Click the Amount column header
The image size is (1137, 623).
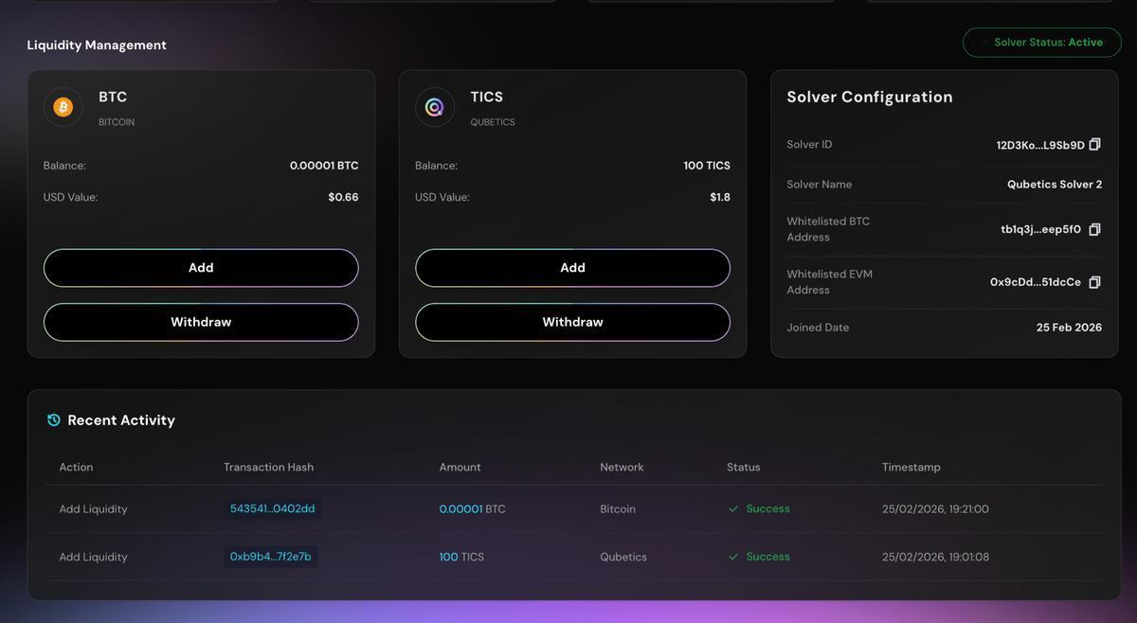pyautogui.click(x=460, y=468)
